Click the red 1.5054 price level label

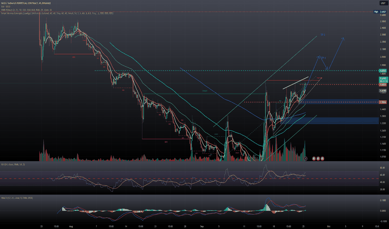coord(383,102)
